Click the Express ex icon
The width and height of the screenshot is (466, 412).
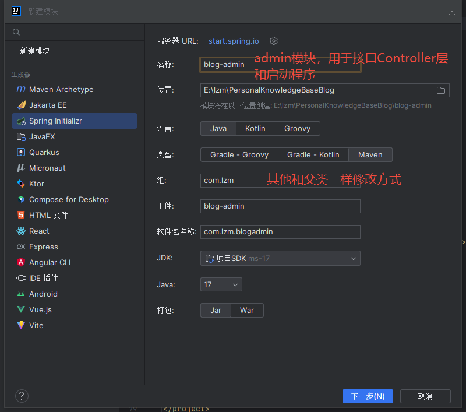pos(21,247)
